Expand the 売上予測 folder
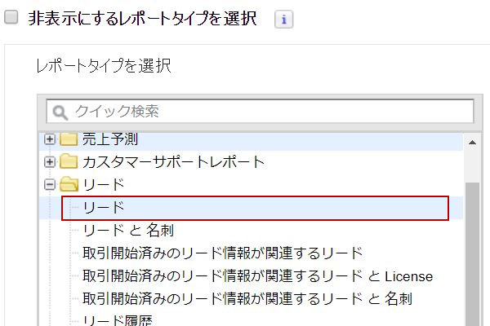The image size is (490, 326). 49,139
